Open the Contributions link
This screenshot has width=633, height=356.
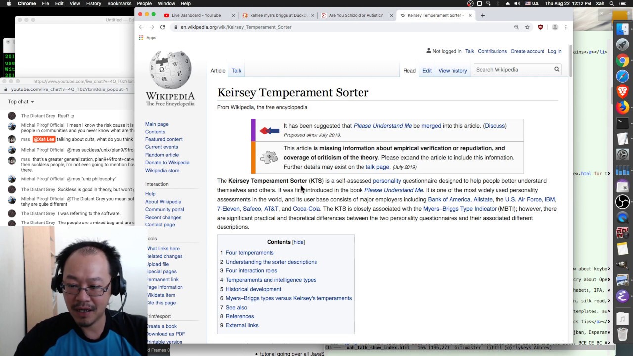[x=492, y=51]
